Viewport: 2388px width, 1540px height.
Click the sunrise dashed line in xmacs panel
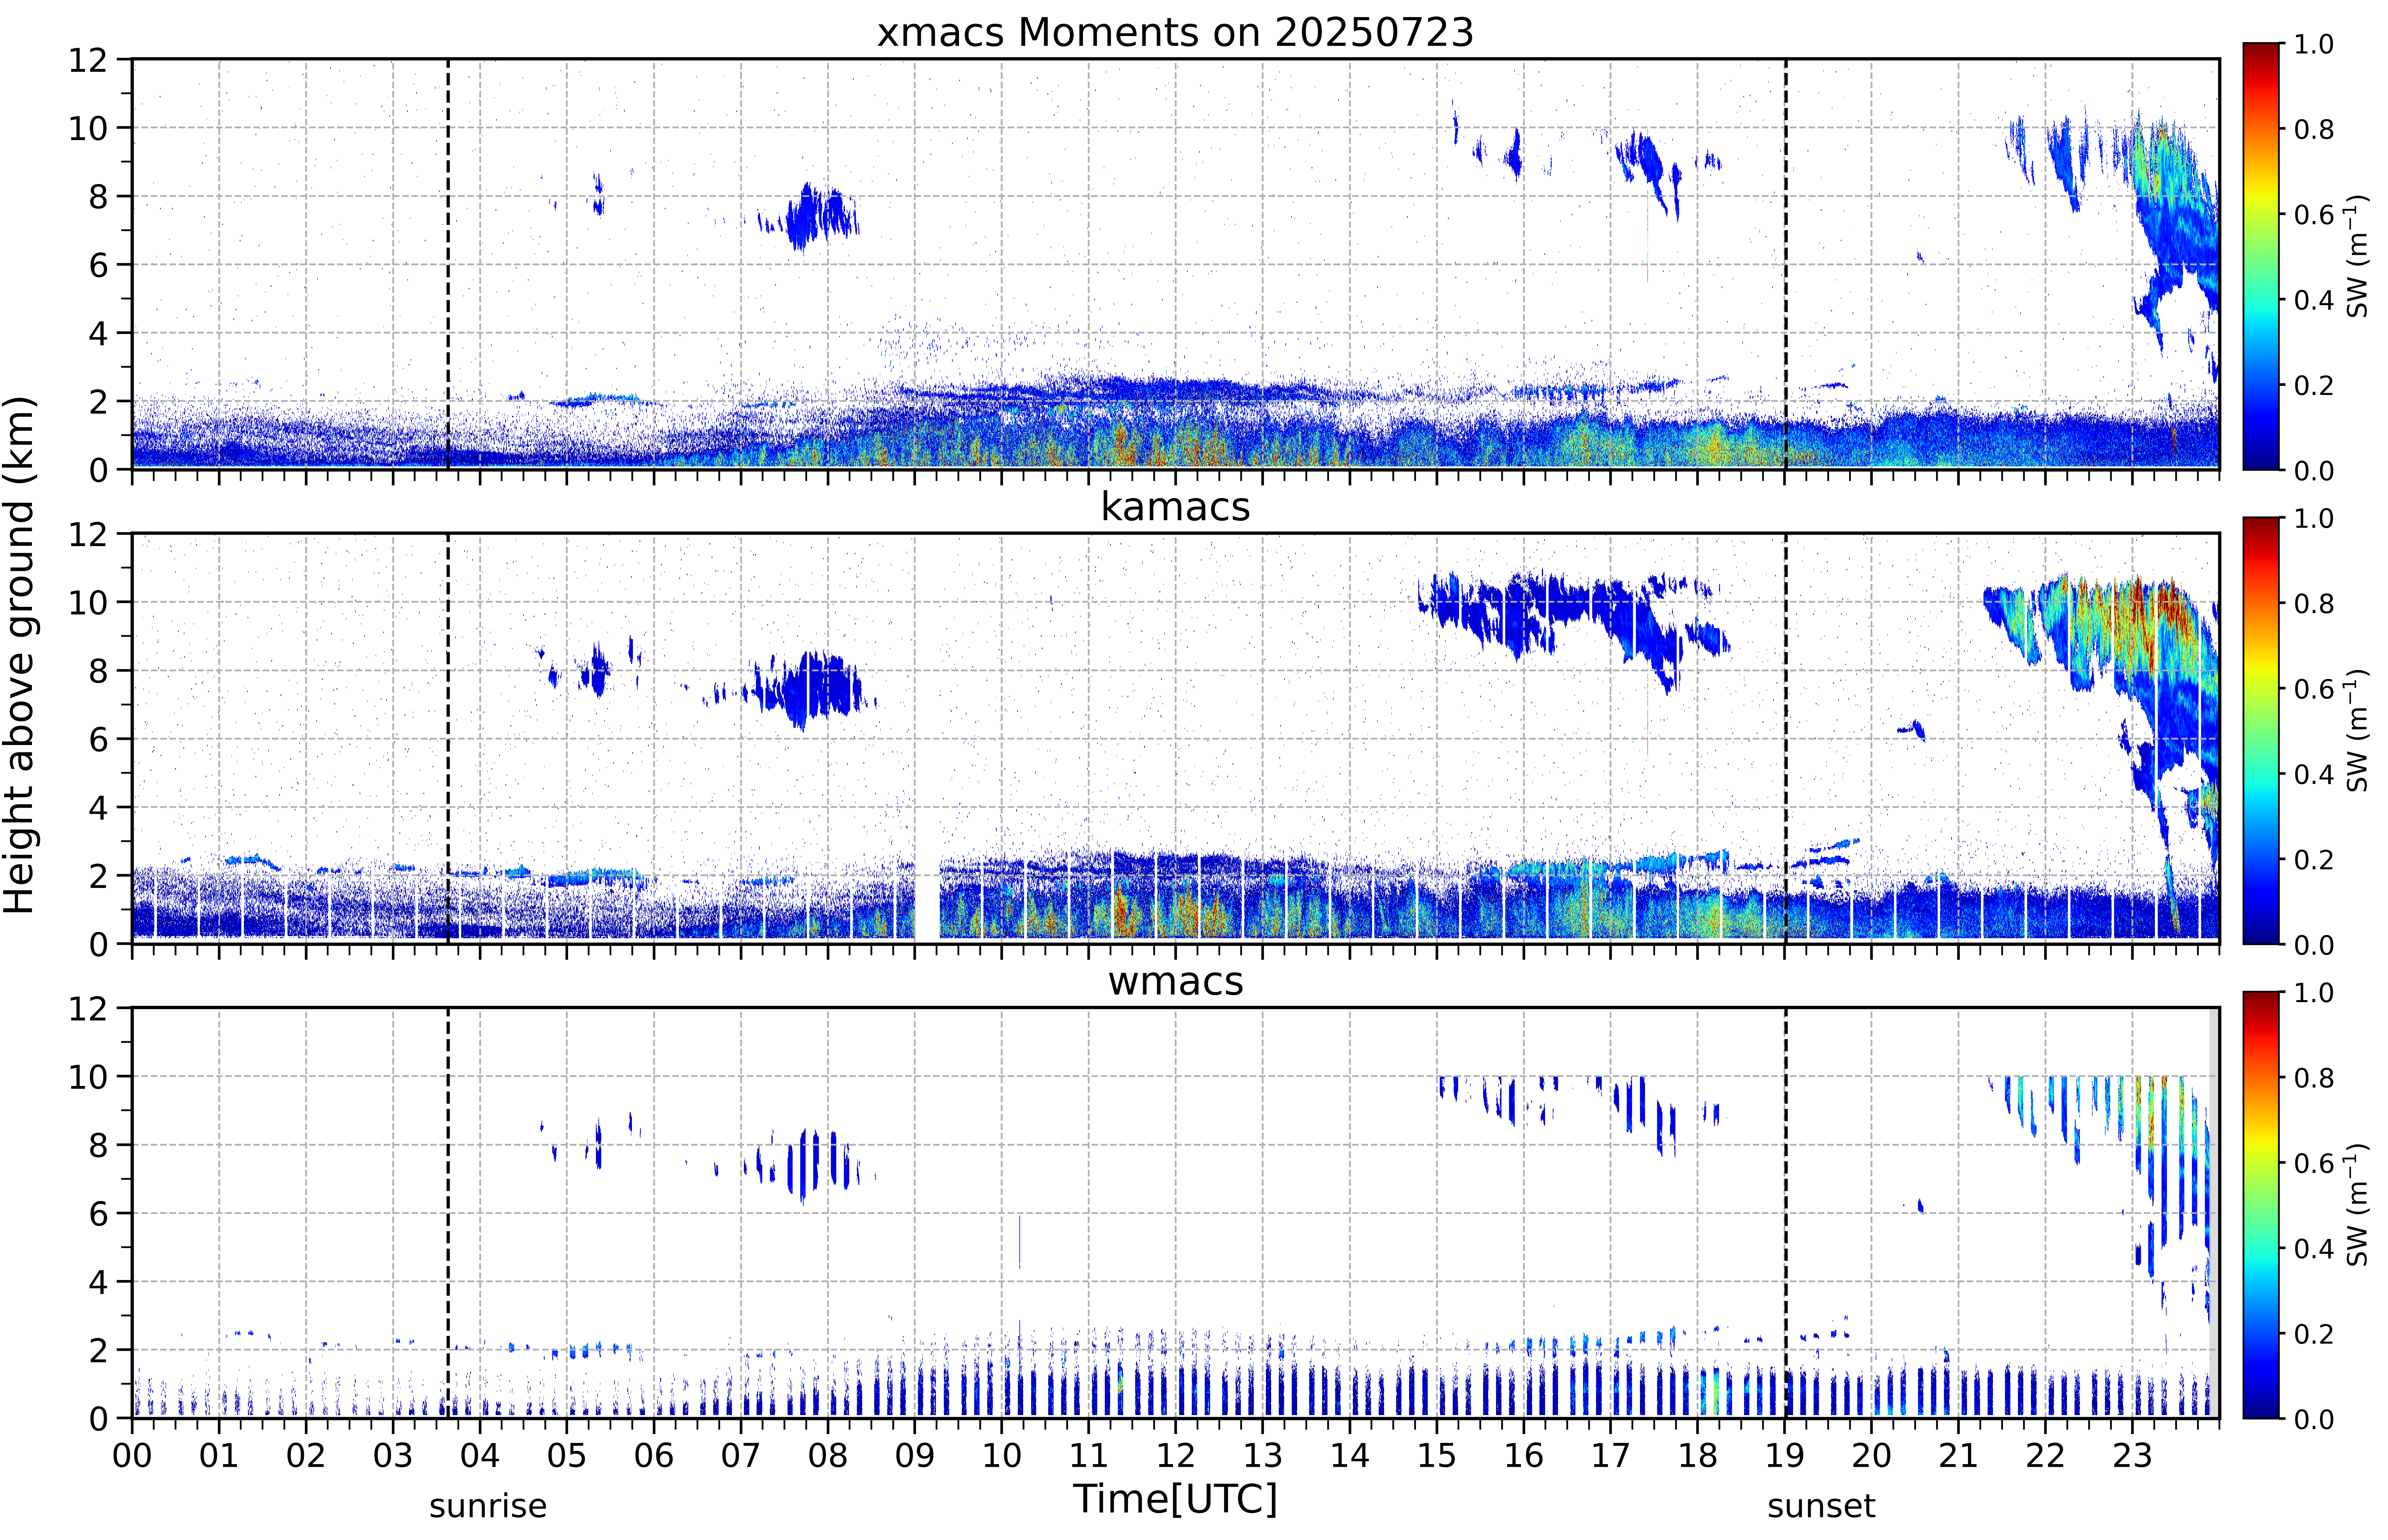448,264
